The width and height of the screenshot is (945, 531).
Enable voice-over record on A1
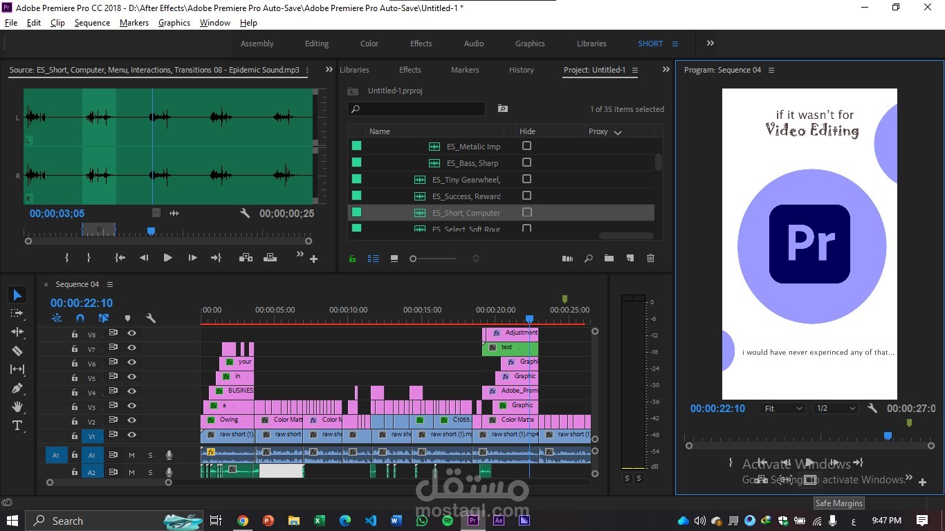point(169,455)
